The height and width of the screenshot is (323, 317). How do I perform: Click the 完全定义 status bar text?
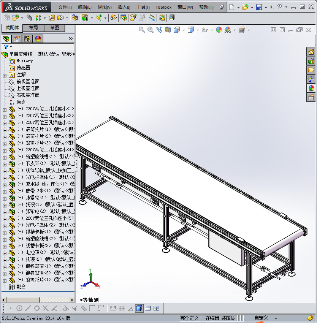click(189, 318)
